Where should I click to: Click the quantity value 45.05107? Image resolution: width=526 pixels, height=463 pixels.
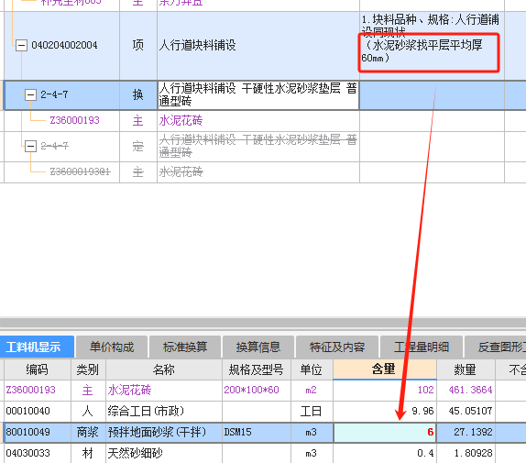coord(466,412)
